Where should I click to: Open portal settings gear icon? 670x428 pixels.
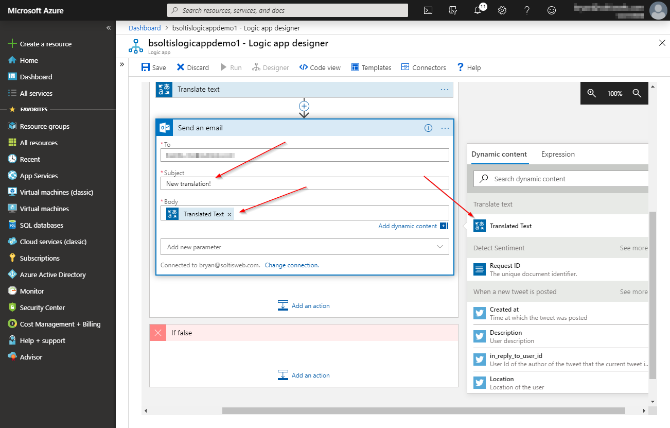click(x=502, y=10)
